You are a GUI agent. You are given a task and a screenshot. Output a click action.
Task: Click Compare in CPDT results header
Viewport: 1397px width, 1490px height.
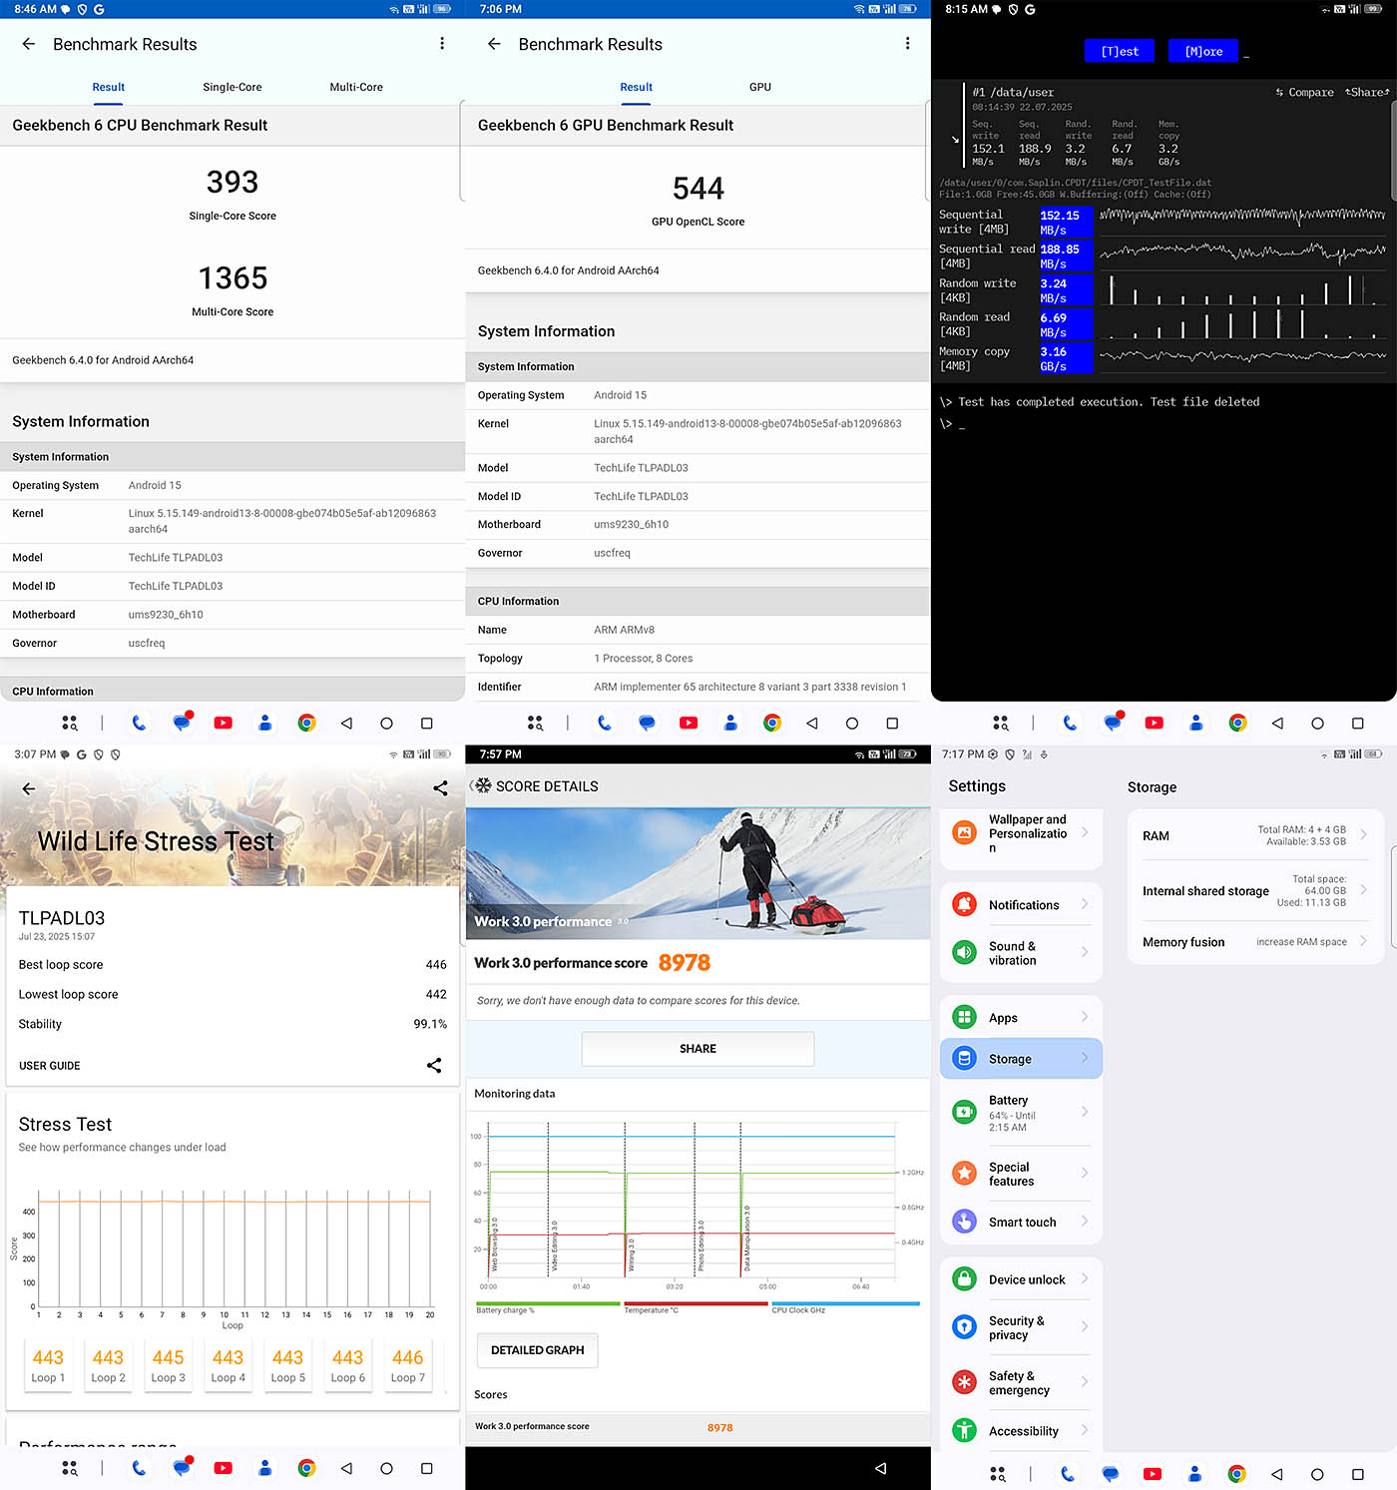click(x=1304, y=92)
